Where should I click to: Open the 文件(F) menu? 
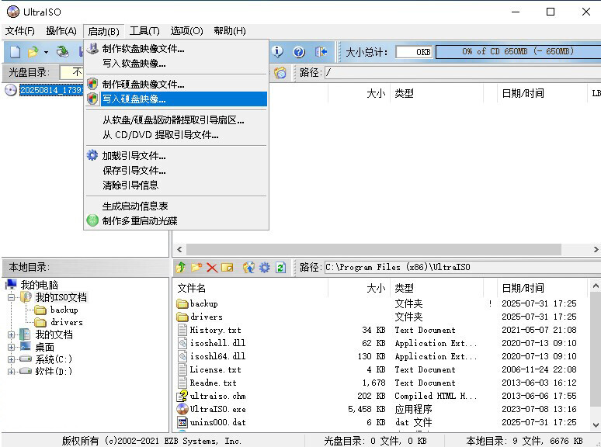19,31
